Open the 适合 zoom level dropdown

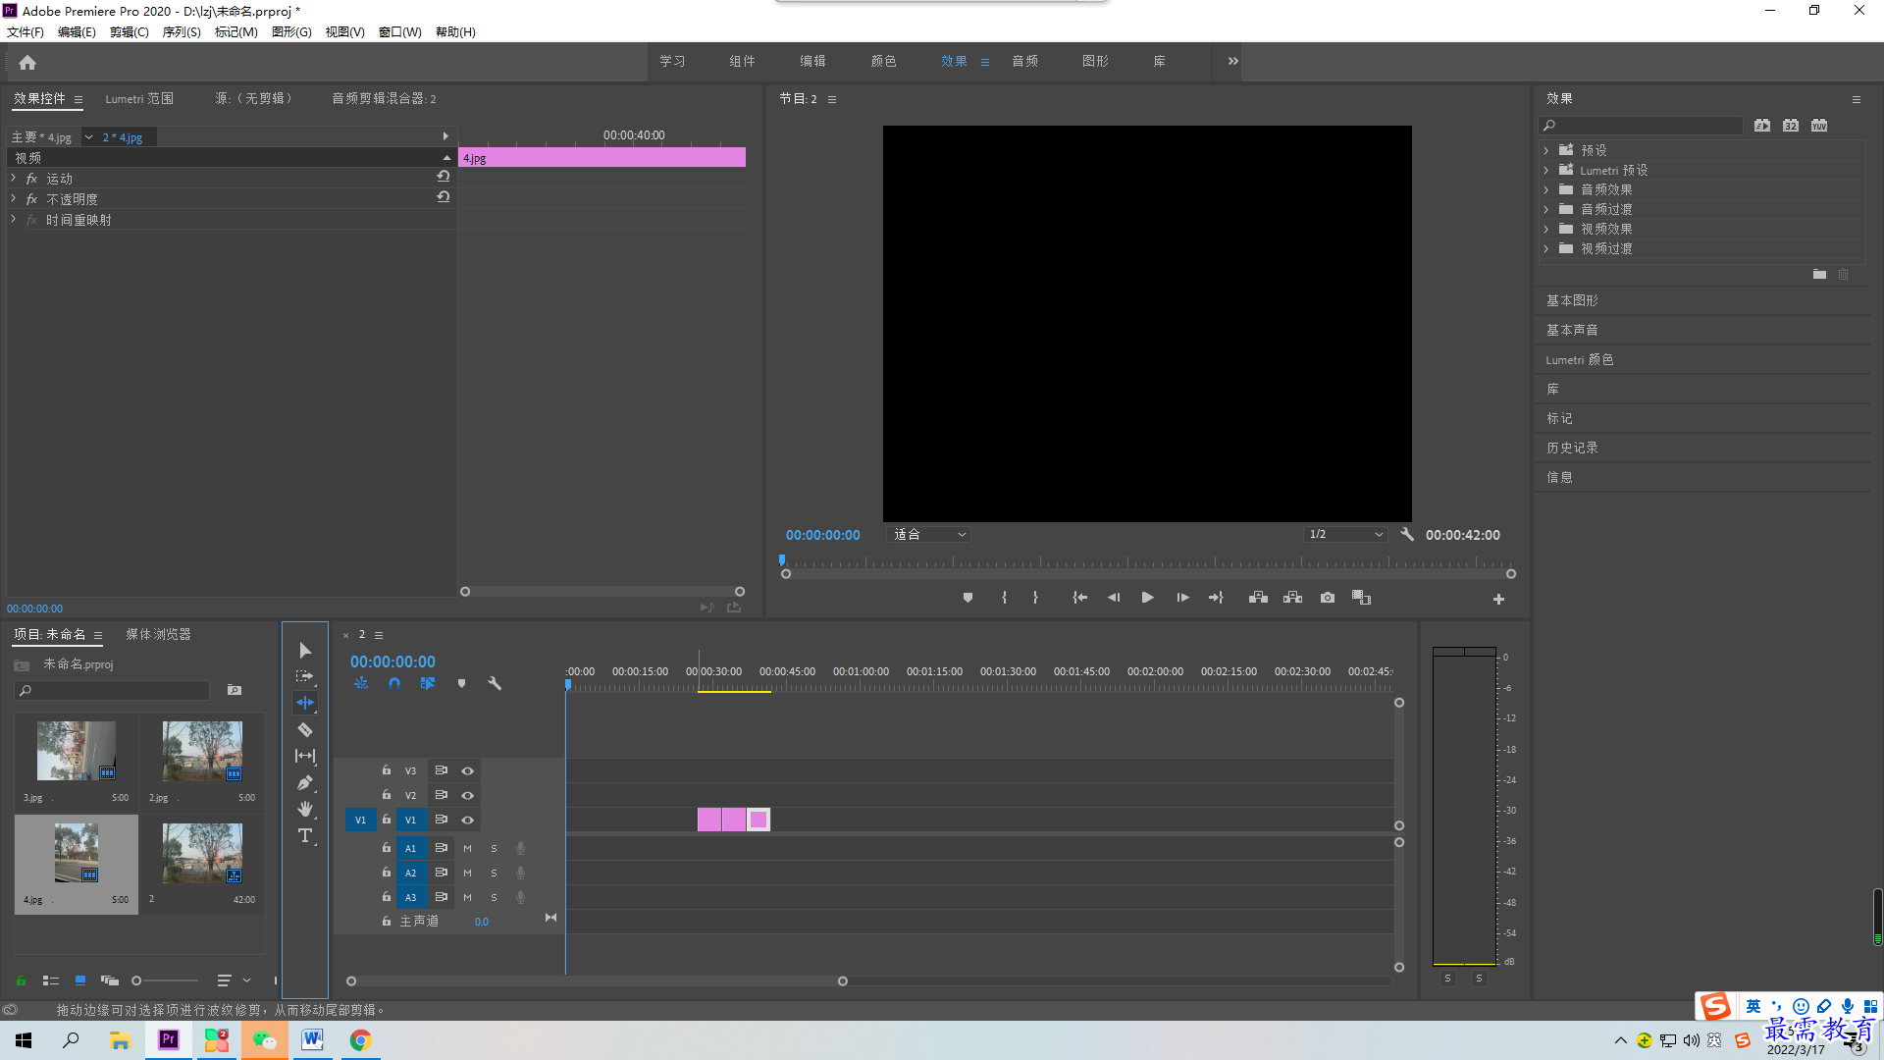(x=928, y=535)
